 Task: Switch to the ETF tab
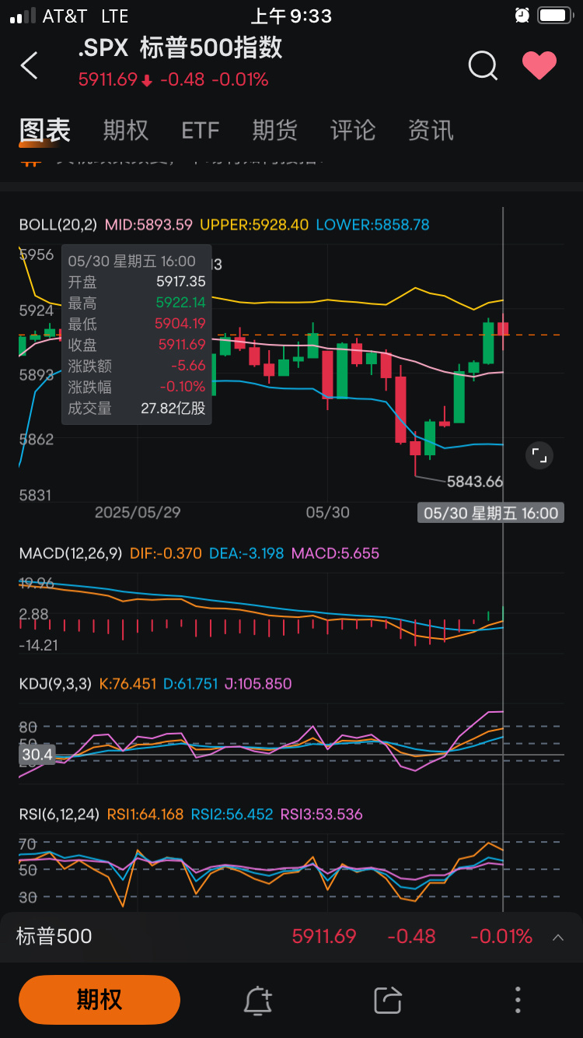click(x=201, y=130)
